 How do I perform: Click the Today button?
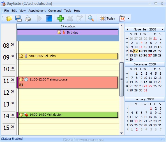(107, 18)
